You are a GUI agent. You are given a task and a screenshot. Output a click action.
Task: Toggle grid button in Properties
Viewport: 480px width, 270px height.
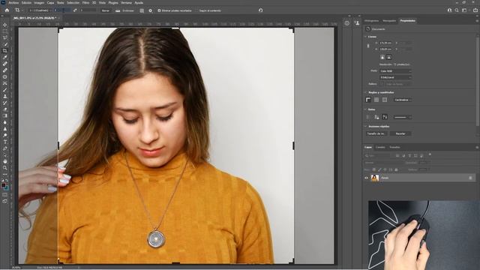coord(376,100)
